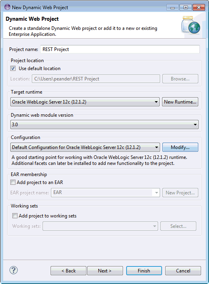
Task: Click the 'EAR membership' group label
Action: point(29,174)
